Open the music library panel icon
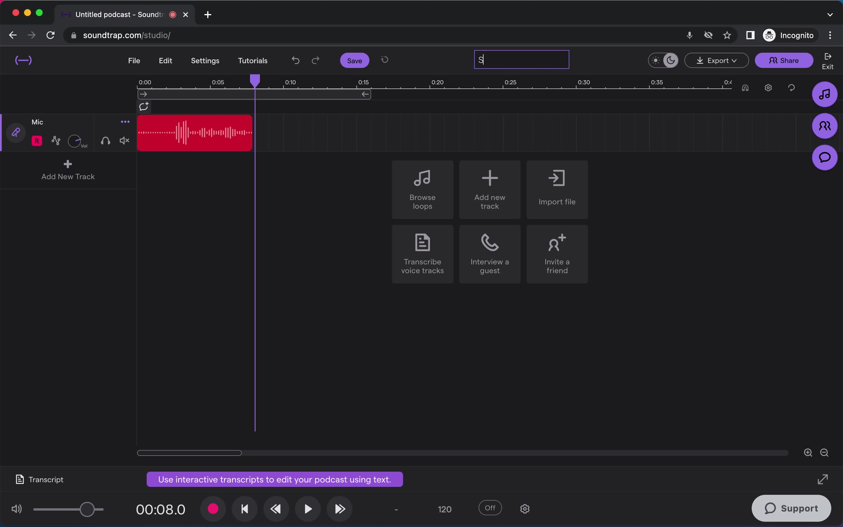 coord(824,94)
